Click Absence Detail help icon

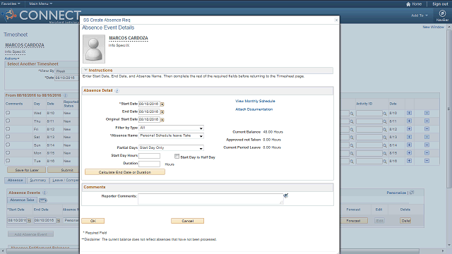pyautogui.click(x=117, y=91)
